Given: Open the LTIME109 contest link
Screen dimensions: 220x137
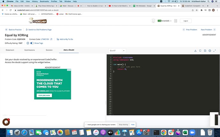Looking at the screenshot, I should point(45,39).
